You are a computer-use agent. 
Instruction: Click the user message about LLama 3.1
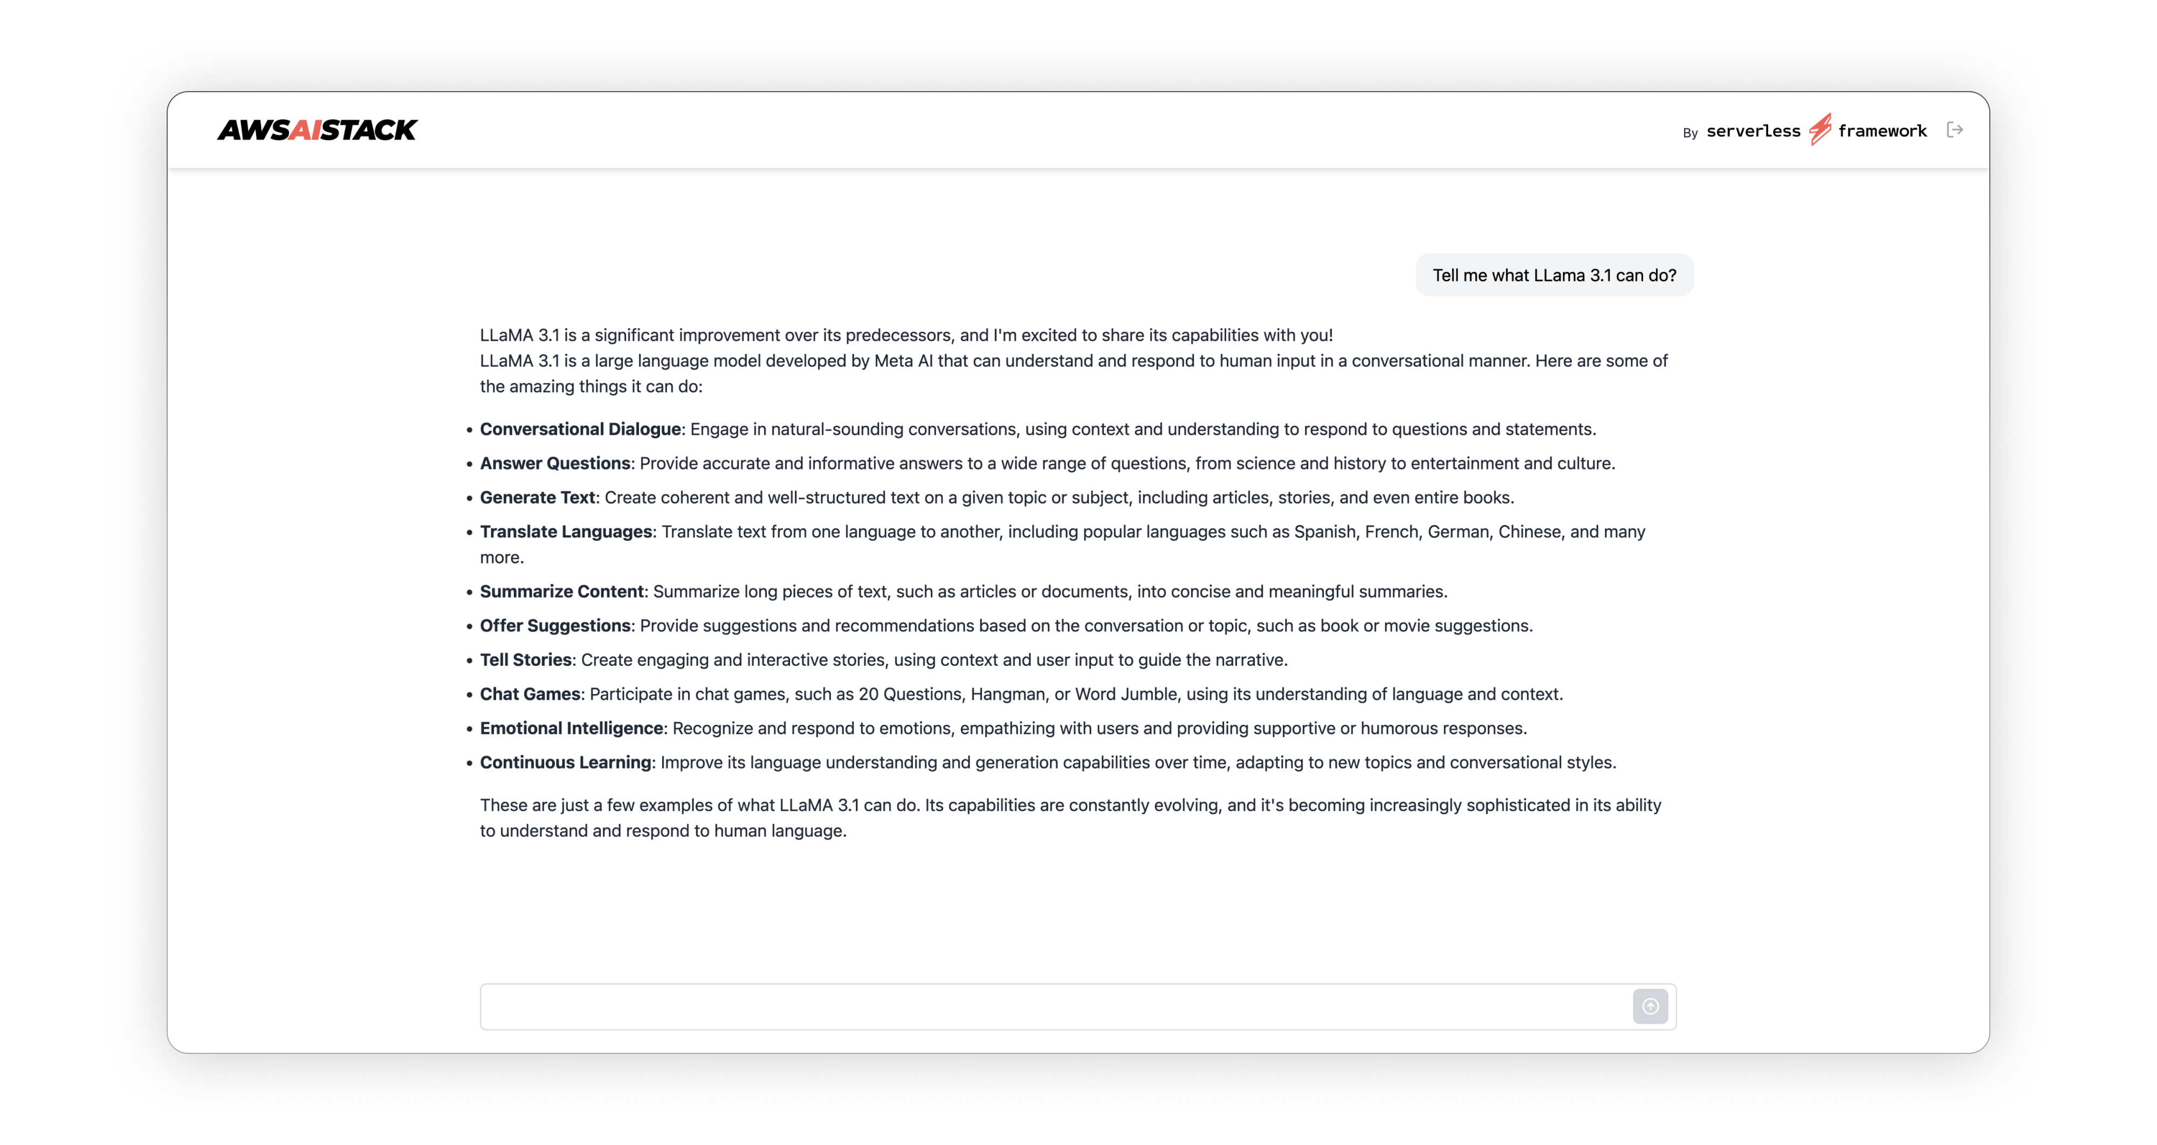click(x=1553, y=275)
